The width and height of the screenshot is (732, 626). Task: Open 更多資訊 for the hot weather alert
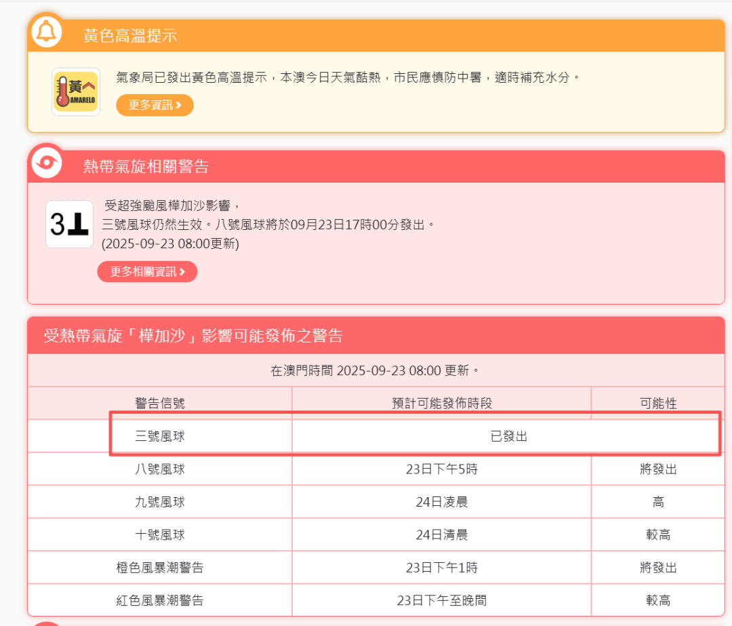coord(155,105)
